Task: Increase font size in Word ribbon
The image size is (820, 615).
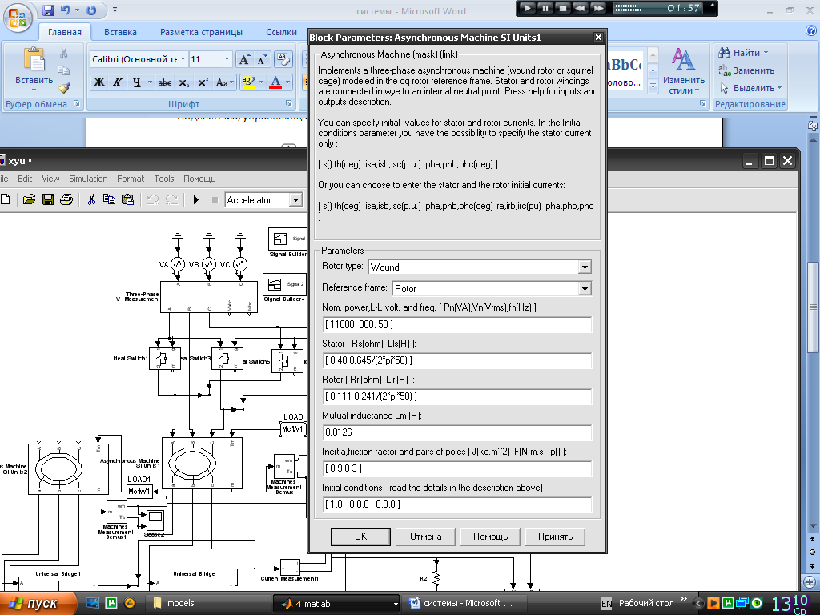Action: point(244,59)
